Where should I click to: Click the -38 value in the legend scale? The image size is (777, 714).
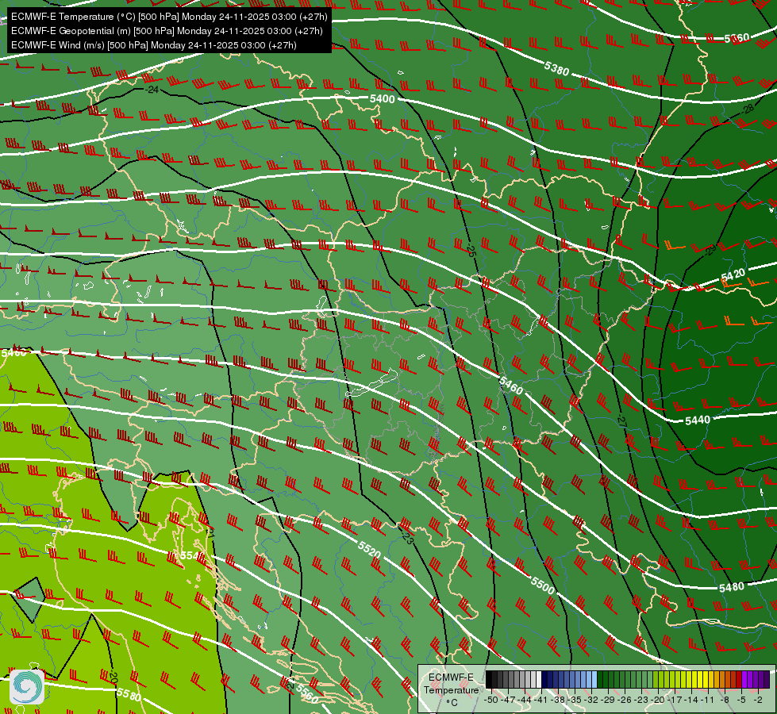557,700
